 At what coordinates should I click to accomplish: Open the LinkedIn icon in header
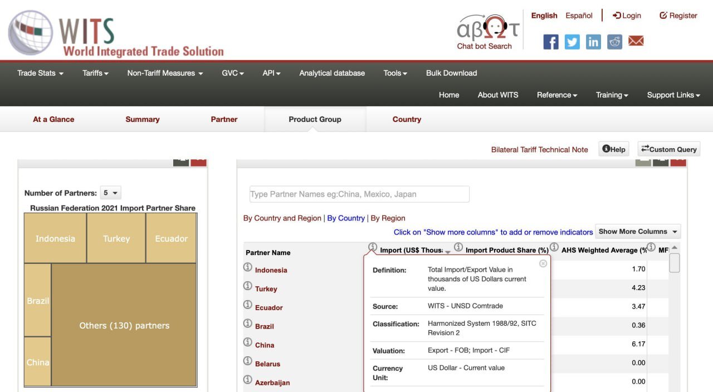tap(593, 42)
